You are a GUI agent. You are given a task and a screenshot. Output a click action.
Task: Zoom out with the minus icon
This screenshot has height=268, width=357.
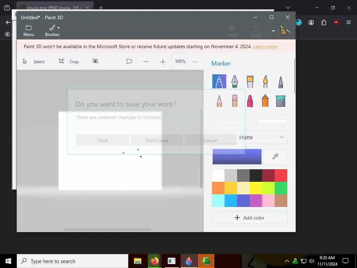click(x=146, y=62)
